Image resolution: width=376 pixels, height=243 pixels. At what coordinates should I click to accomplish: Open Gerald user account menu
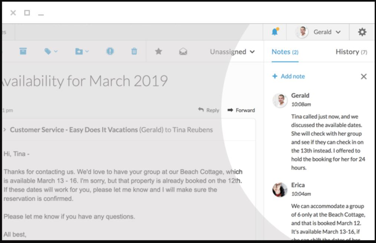point(319,32)
